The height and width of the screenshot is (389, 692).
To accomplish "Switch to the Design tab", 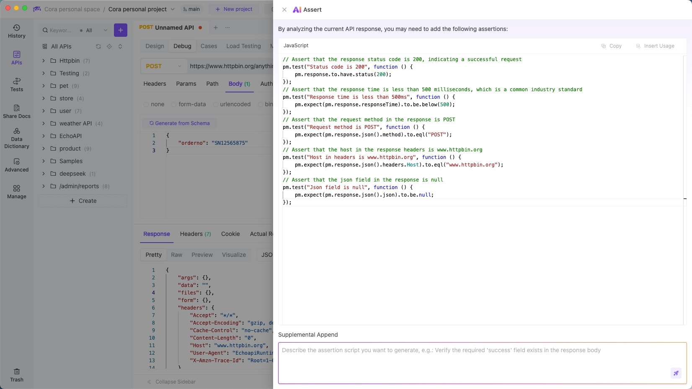I will coord(155,46).
